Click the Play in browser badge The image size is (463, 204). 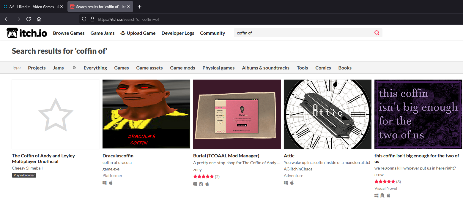coord(24,175)
